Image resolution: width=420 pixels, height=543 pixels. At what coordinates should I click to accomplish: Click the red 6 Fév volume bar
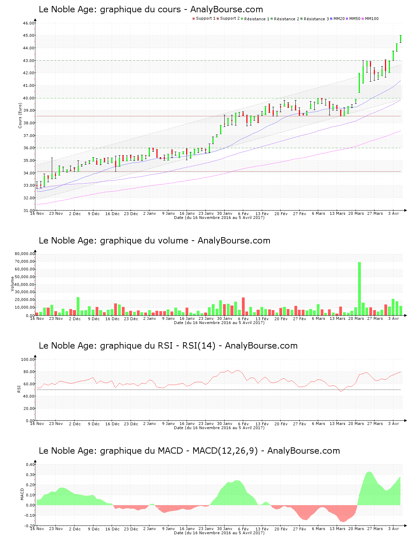pyautogui.click(x=243, y=307)
